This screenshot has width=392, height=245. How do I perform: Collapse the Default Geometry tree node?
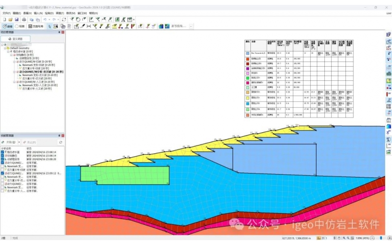click(x=5, y=48)
